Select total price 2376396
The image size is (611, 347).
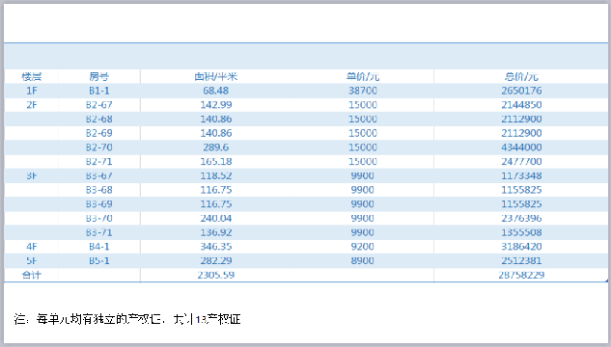click(521, 218)
